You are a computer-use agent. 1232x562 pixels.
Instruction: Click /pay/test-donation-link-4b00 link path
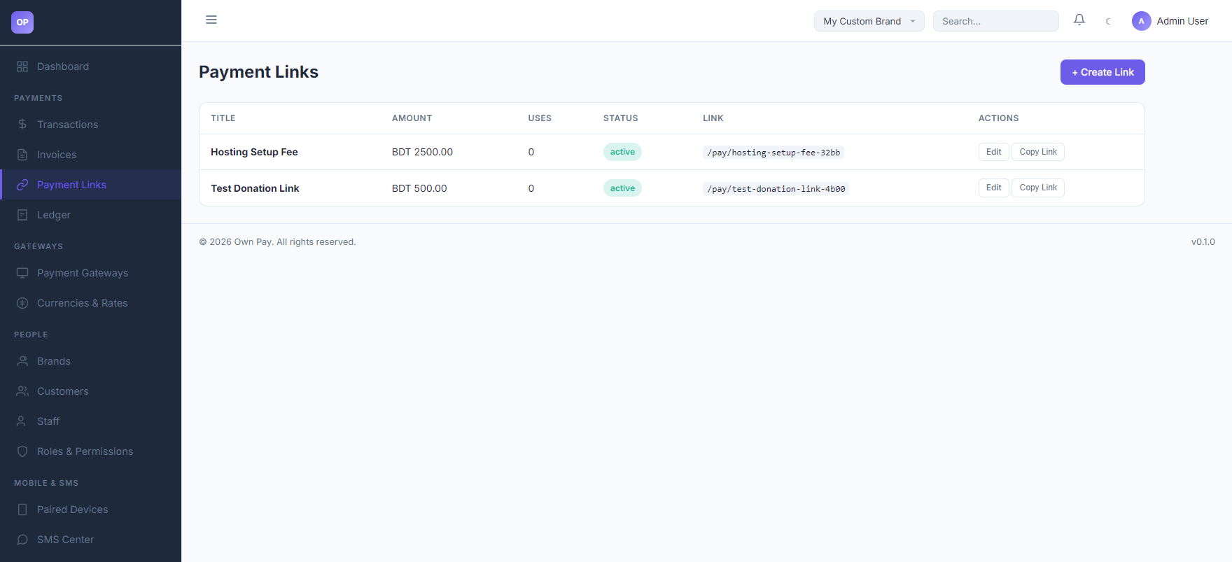[776, 189]
